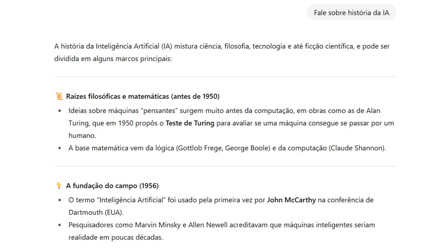Click the text "Dartmouth (EUA)"

coord(96,212)
